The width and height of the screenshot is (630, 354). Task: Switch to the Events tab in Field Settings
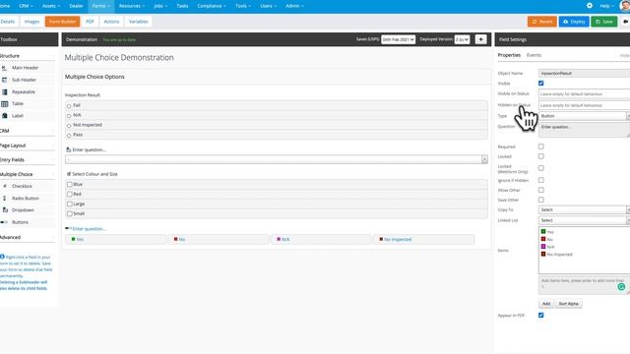click(x=534, y=55)
